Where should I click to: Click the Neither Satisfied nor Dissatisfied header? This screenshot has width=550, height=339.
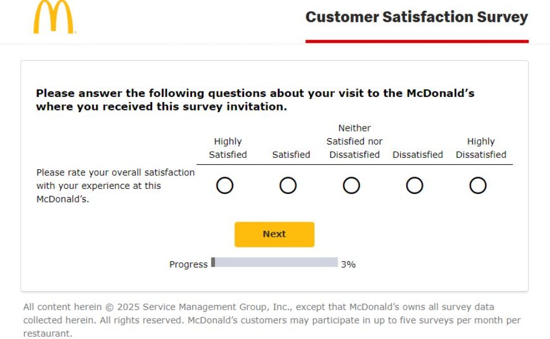(354, 141)
